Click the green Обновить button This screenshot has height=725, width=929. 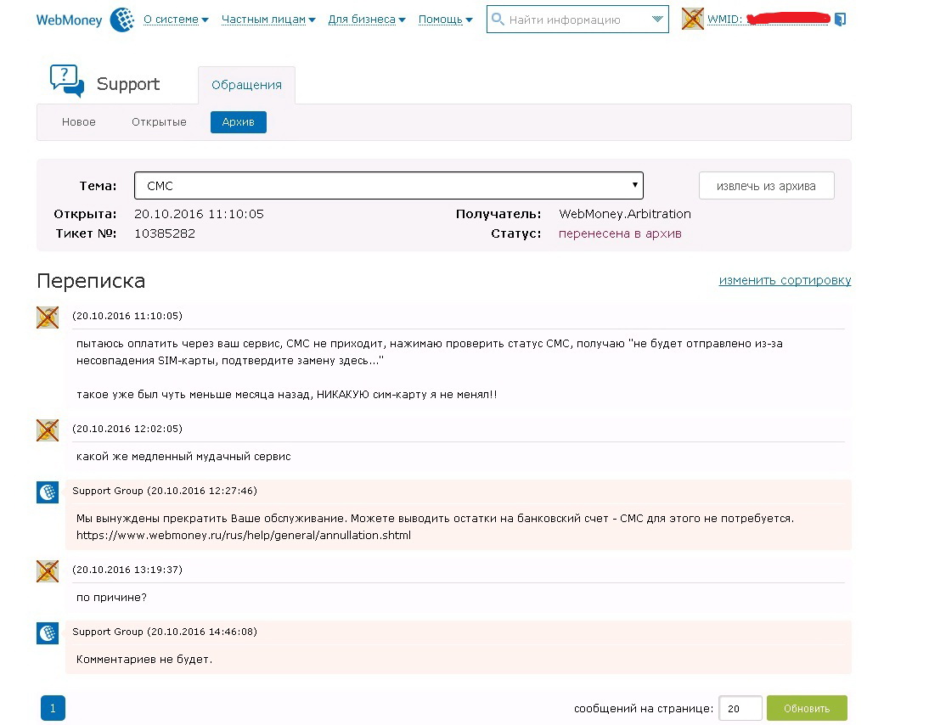tap(806, 708)
